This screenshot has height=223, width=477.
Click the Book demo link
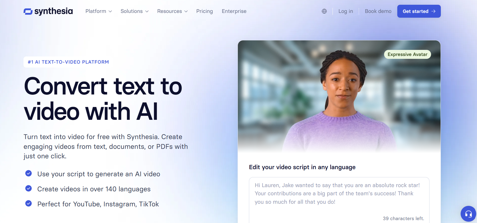(x=378, y=11)
